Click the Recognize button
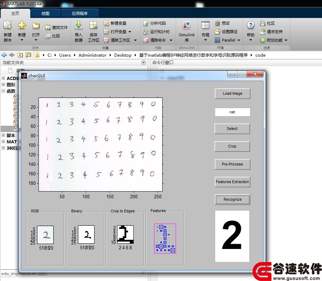Viewport: 322px width, 281px height. click(x=232, y=199)
